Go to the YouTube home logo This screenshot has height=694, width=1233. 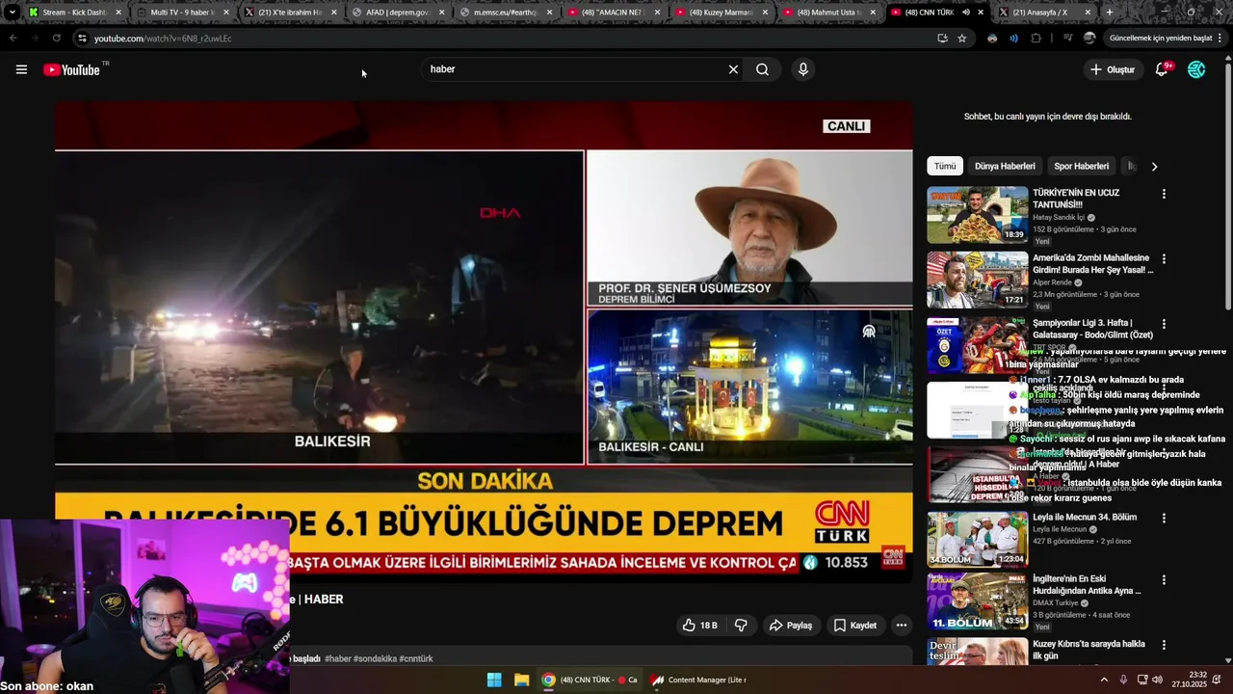pyautogui.click(x=72, y=69)
